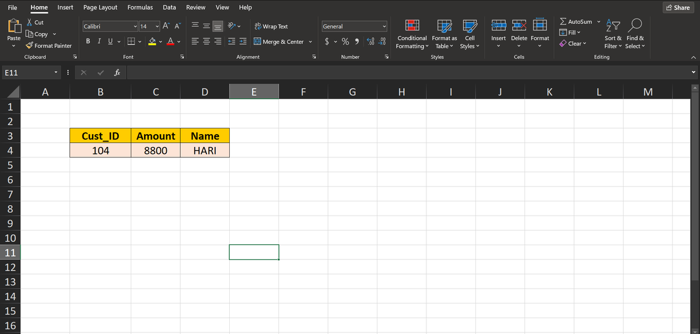Toggle bold formatting
Viewport: 700px width, 334px height.
pyautogui.click(x=88, y=41)
